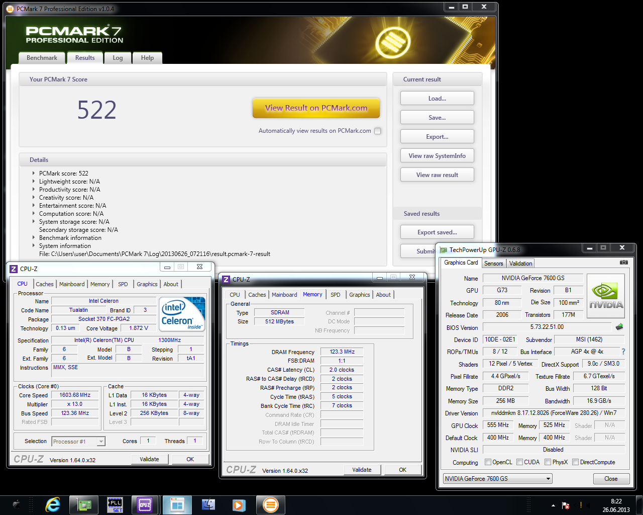Screen dimensions: 643x515
Task: Open the Validation tab in GPU-Z
Action: pos(520,264)
